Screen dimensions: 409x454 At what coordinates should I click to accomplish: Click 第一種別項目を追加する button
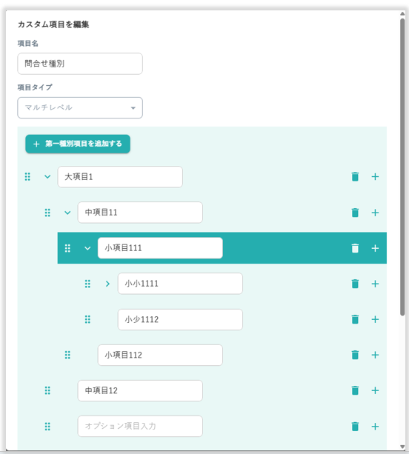78,144
